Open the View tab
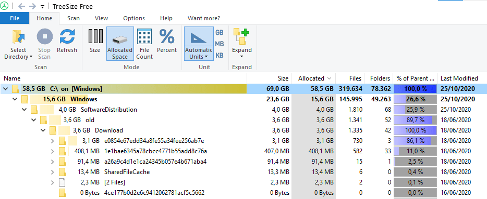487x199 pixels. click(101, 18)
